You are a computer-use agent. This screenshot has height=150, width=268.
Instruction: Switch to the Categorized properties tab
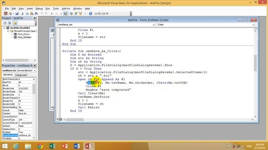pyautogui.click(x=21, y=75)
